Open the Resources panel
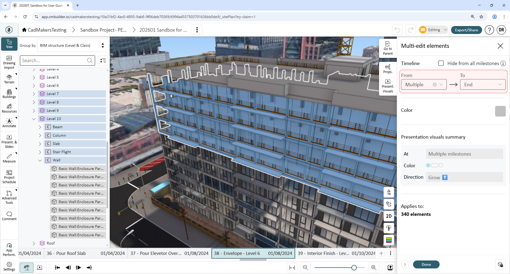Viewport: 510px width, 274px height. (9, 108)
